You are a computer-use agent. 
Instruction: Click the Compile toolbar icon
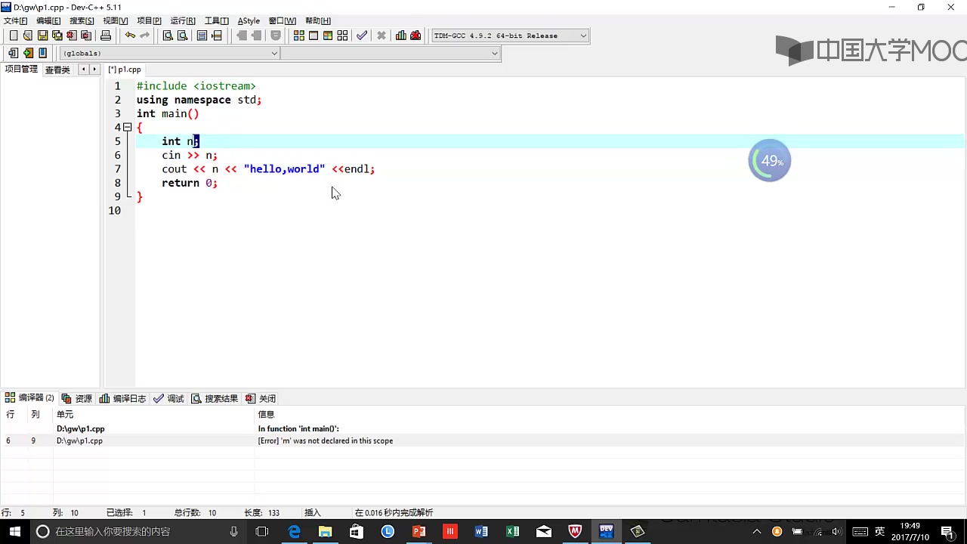pos(299,36)
